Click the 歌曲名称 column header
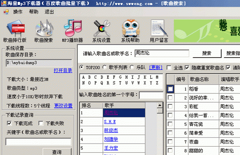This screenshot has width=240, height=155. (x=204, y=79)
